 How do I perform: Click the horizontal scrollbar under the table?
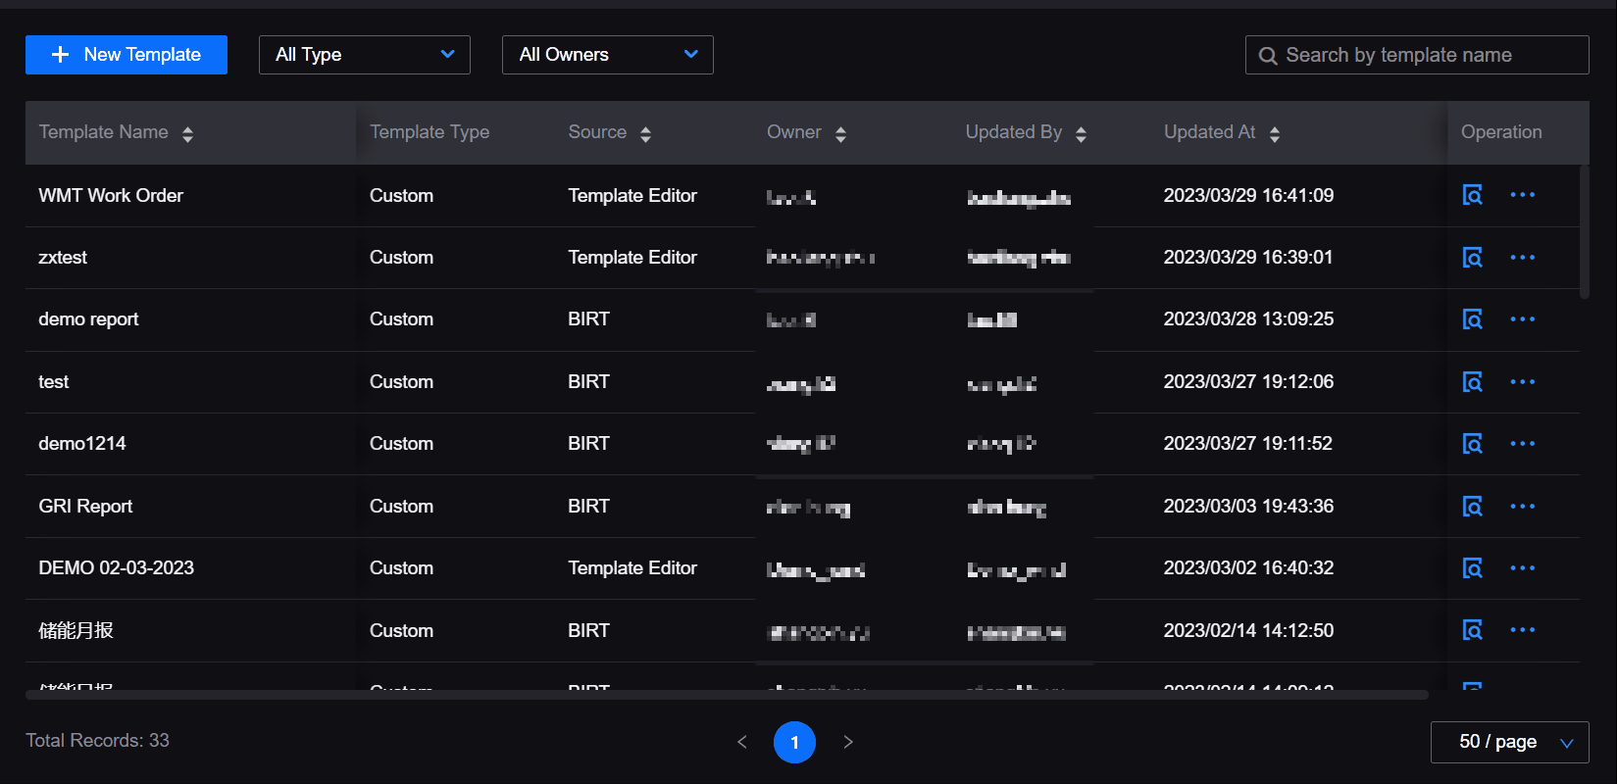[726, 695]
